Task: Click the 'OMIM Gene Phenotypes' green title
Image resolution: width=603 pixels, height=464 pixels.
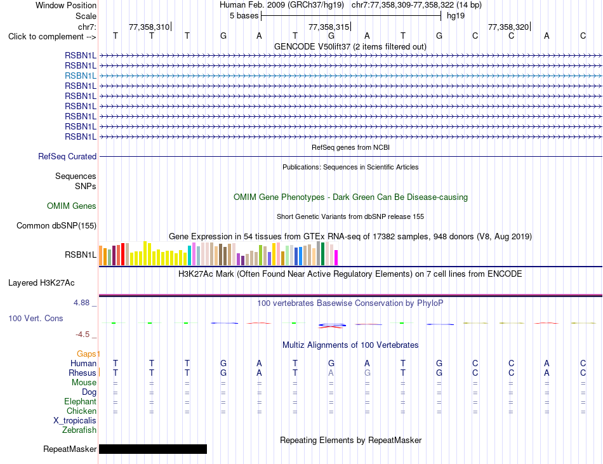Action: (x=351, y=197)
